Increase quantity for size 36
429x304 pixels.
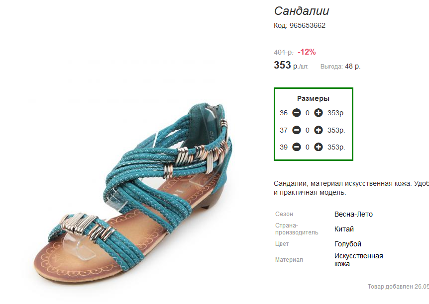318,113
